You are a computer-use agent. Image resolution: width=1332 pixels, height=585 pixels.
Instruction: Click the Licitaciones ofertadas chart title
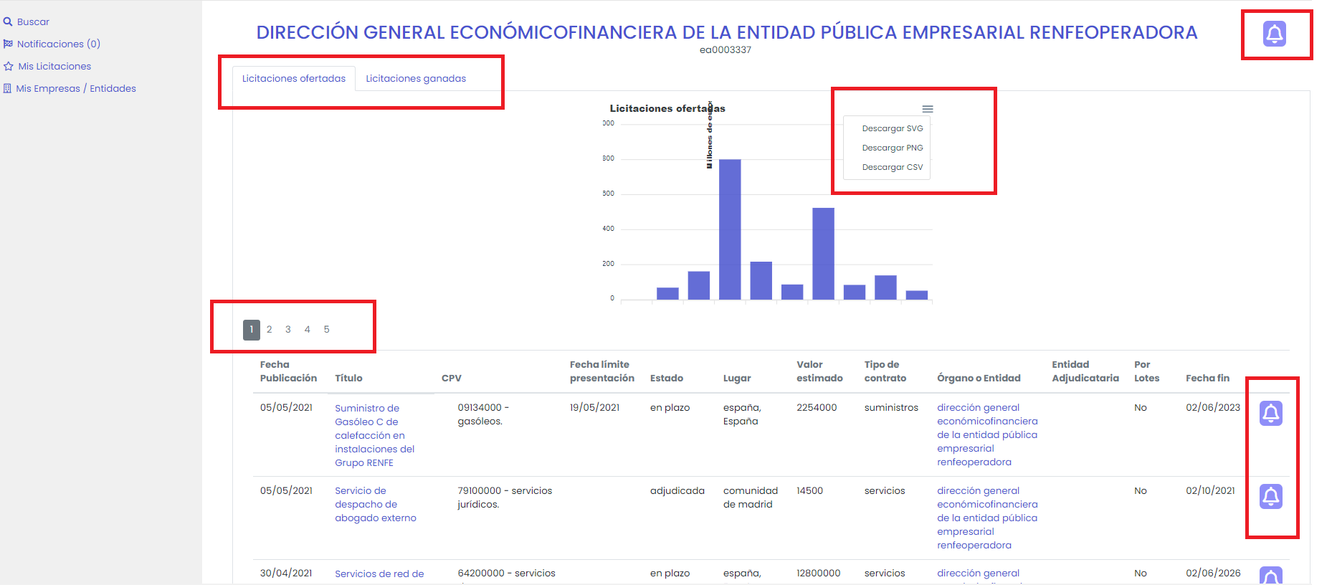667,108
